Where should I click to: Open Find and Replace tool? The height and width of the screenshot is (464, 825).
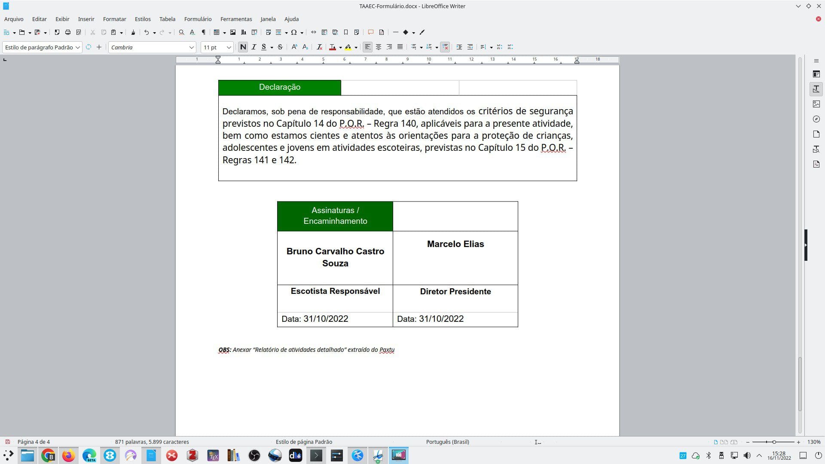(181, 32)
